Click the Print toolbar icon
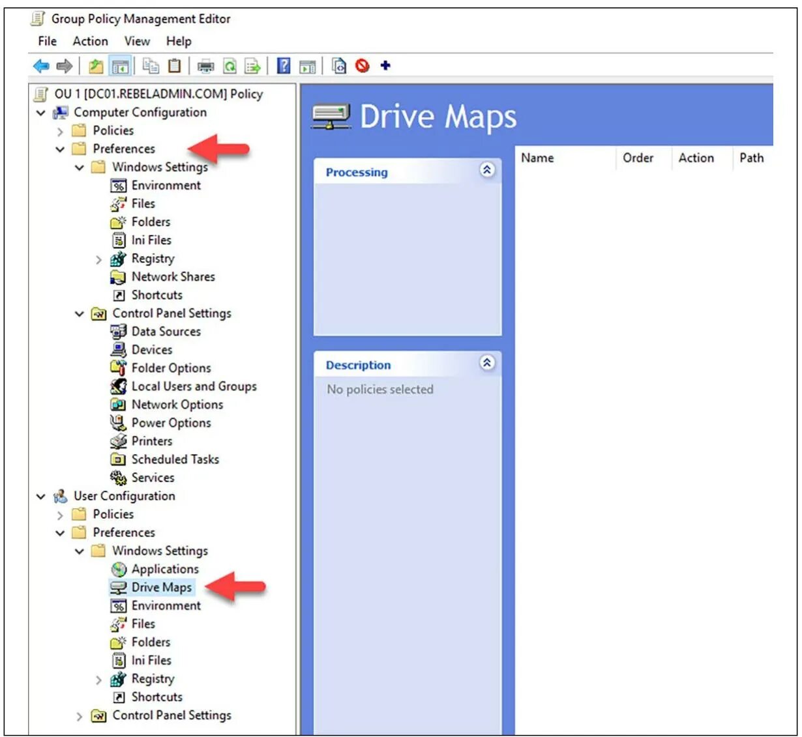802x737 pixels. click(x=206, y=66)
